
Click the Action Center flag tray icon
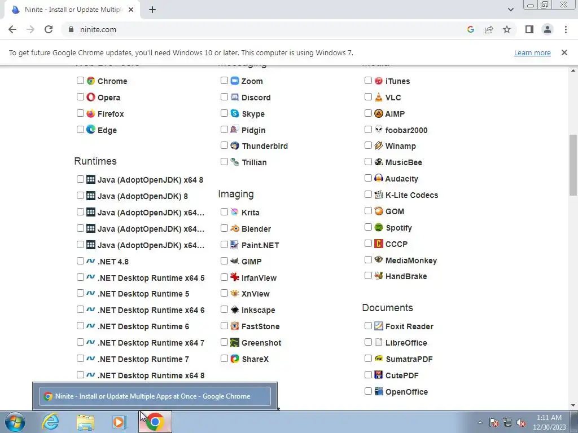click(494, 422)
